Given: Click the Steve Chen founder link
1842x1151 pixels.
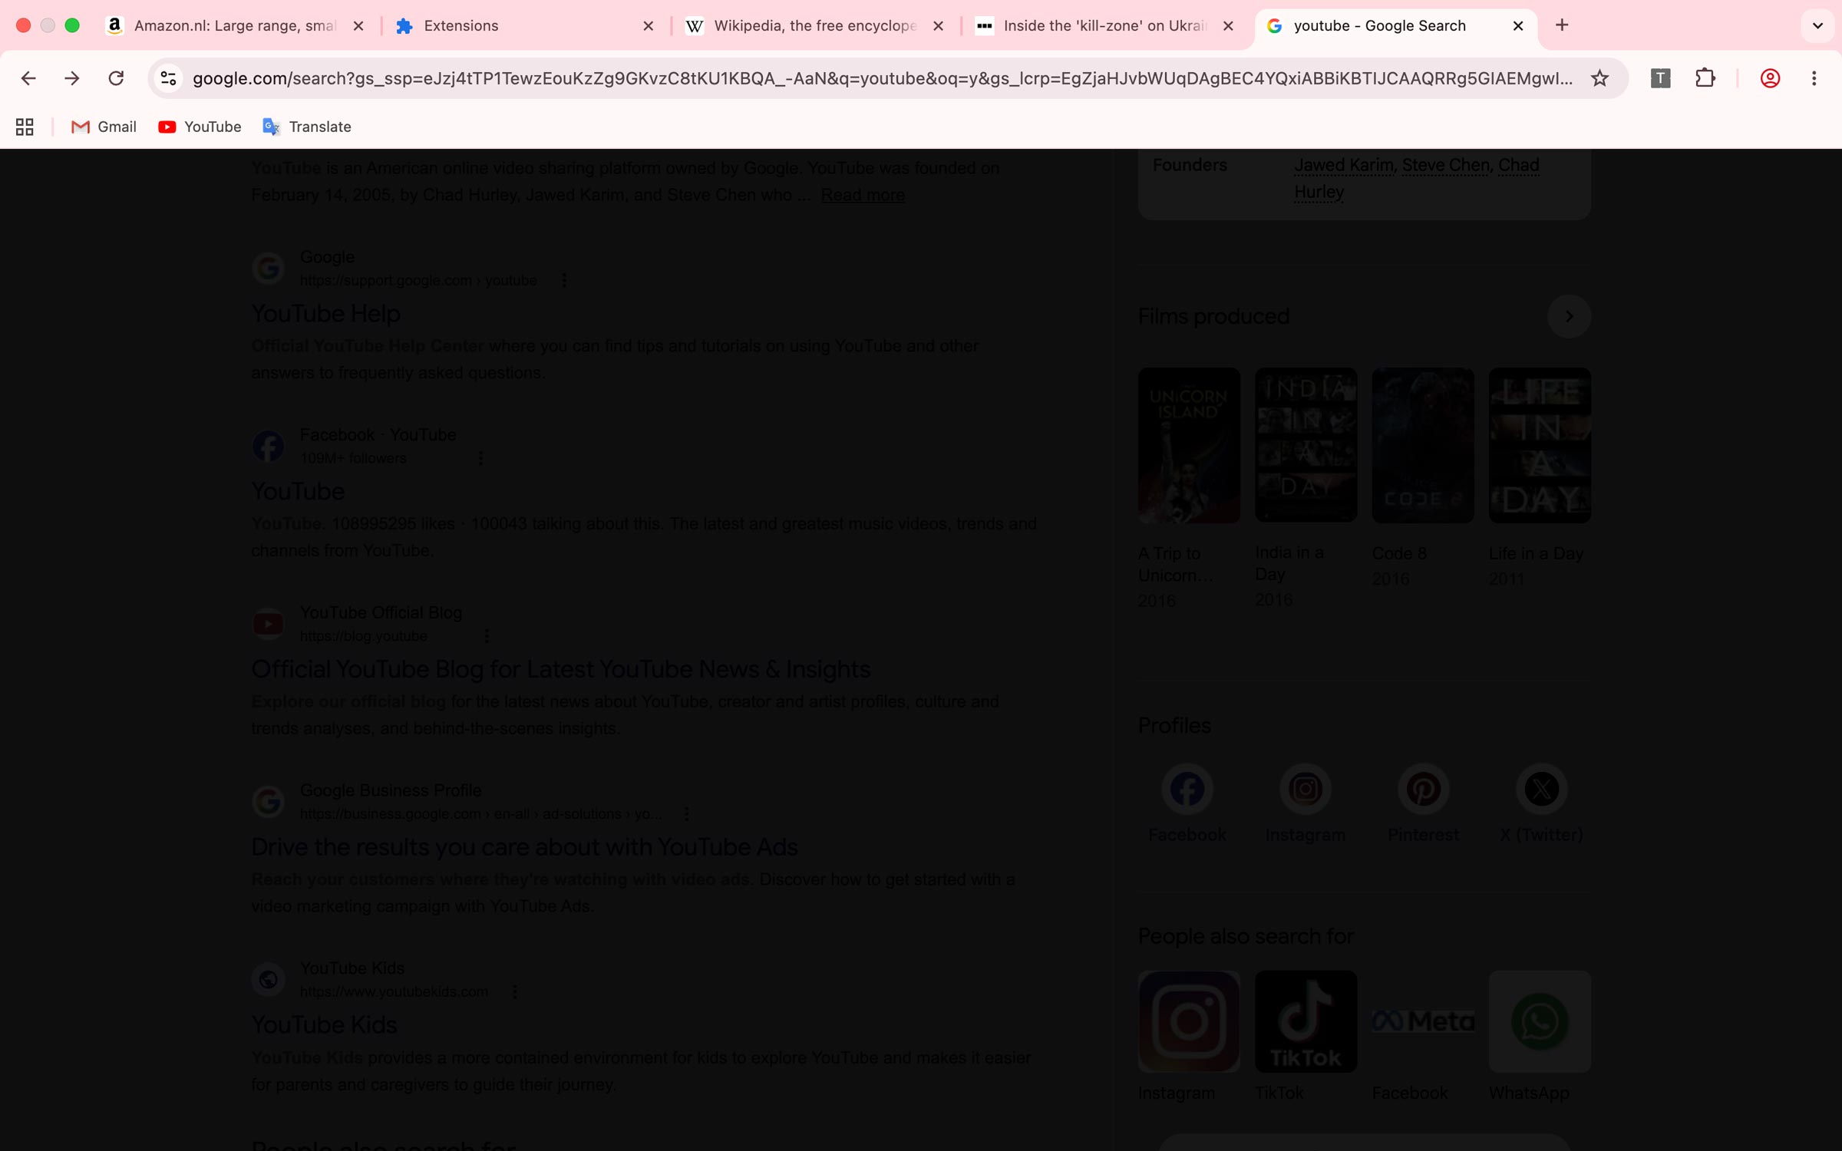Looking at the screenshot, I should click(1446, 165).
